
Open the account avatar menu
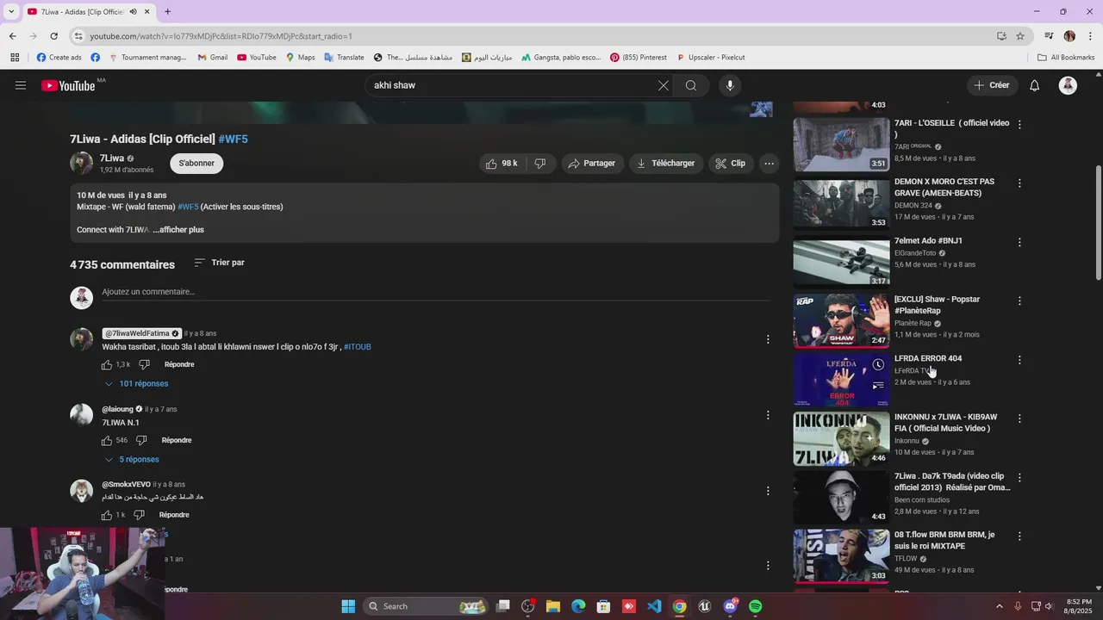click(1068, 85)
